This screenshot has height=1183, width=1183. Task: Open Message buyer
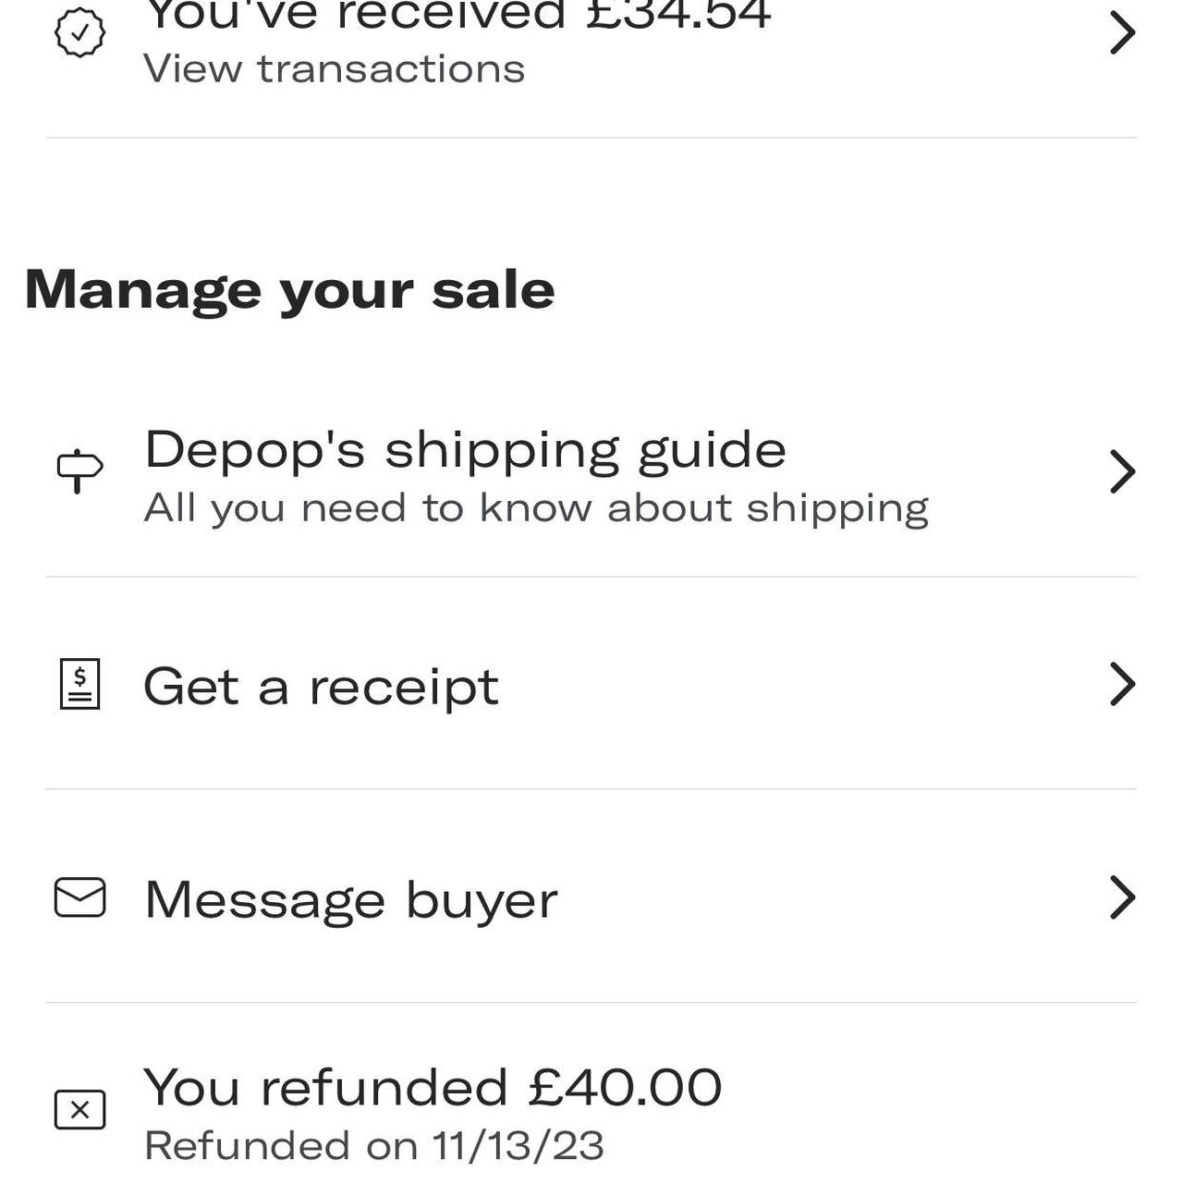pyautogui.click(x=350, y=898)
